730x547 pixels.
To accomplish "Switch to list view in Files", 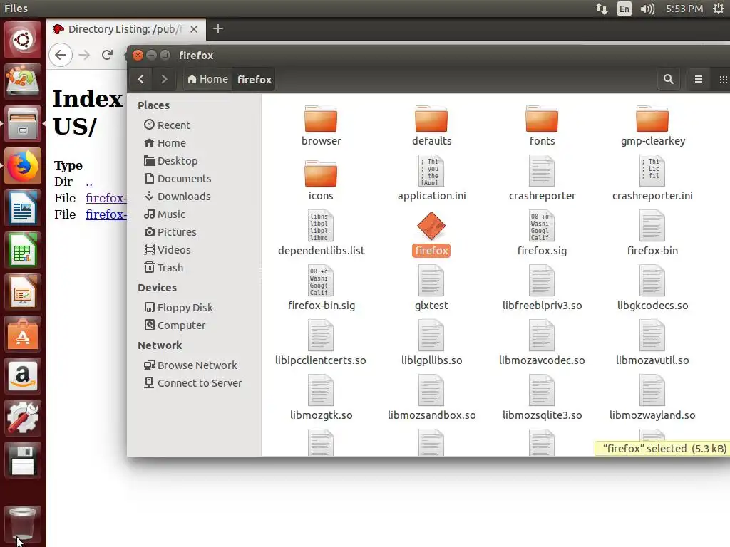I will [x=699, y=79].
